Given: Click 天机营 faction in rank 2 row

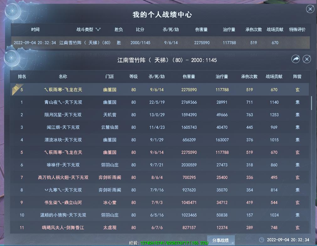Looking at the screenshot, I should tap(110, 115).
